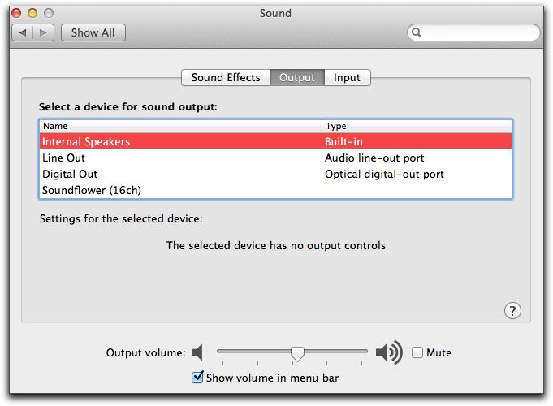Choose Soundflower (16ch) as output
The image size is (553, 406).
[x=275, y=191]
